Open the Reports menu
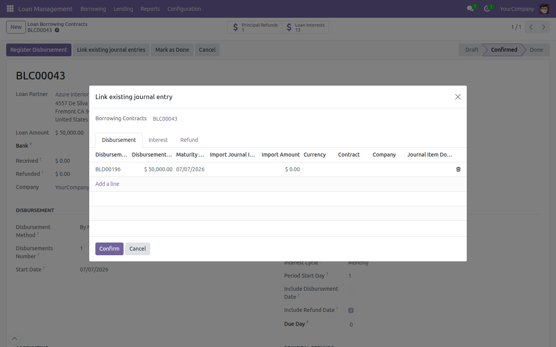The width and height of the screenshot is (556, 347). pyautogui.click(x=150, y=9)
